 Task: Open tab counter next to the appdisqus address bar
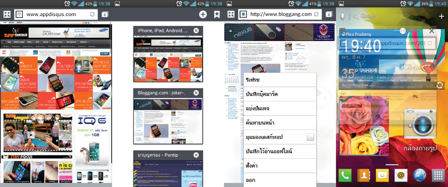tap(104, 15)
